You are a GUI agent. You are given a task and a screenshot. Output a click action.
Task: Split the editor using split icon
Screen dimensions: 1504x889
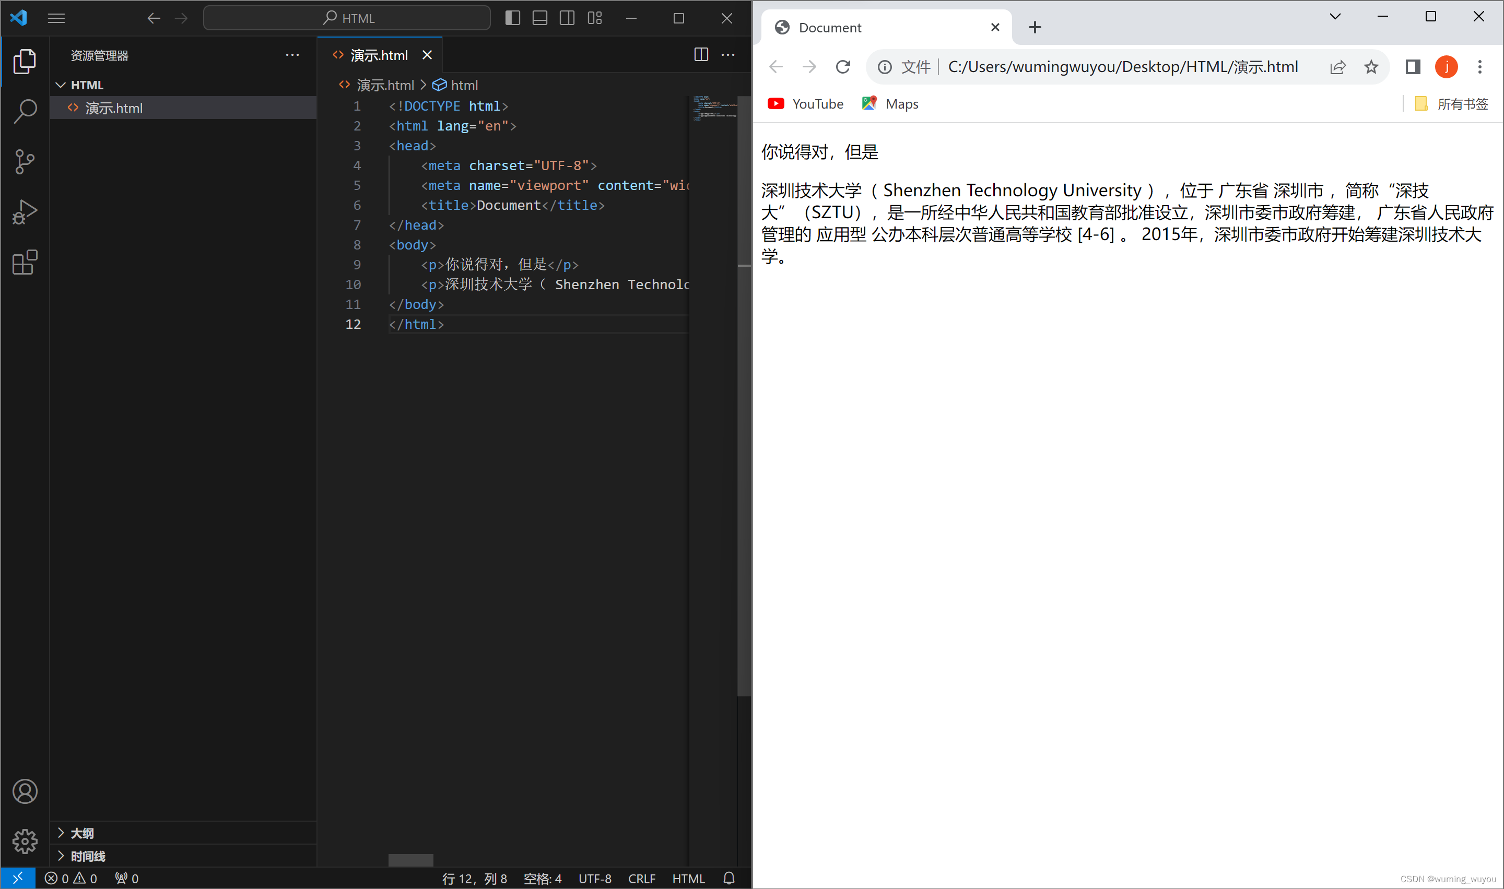700,54
